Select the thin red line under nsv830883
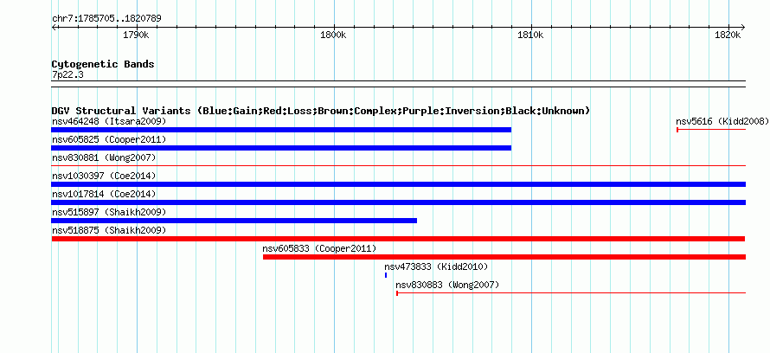770x353 pixels. coord(571,293)
